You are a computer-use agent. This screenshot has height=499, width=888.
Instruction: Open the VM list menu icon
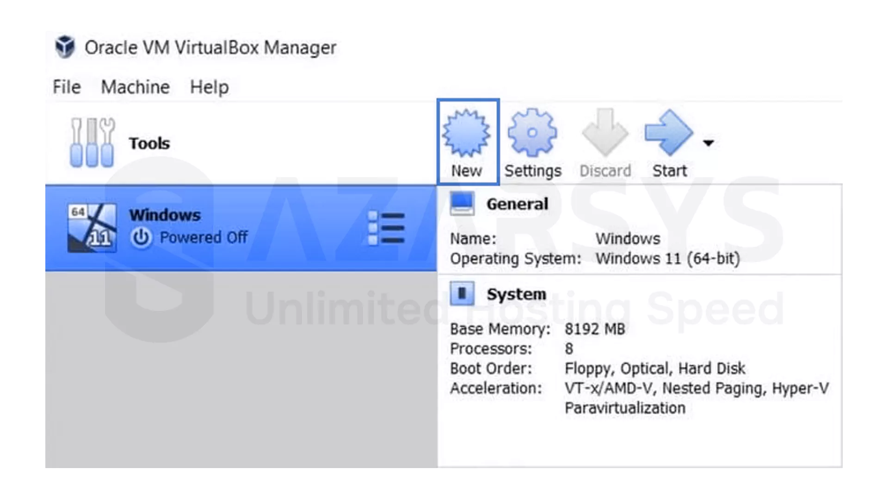(x=387, y=228)
